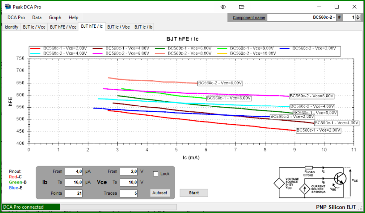Click the Red-C pinout entry
The height and width of the screenshot is (213, 365).
(15, 177)
